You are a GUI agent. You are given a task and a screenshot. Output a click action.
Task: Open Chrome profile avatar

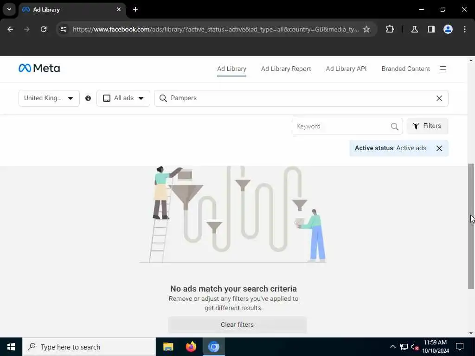click(x=448, y=29)
